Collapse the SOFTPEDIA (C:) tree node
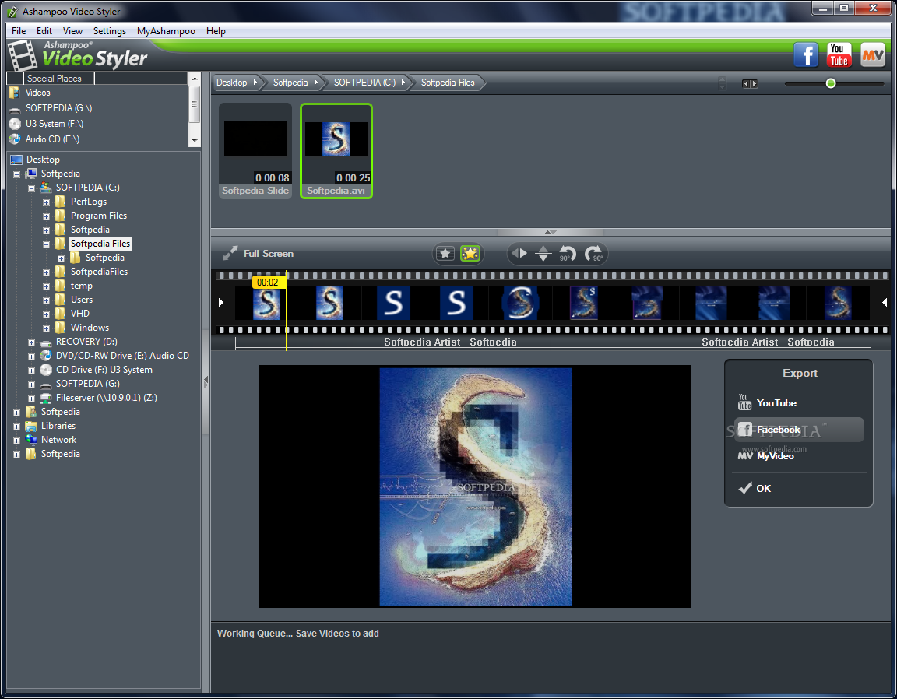Image resolution: width=897 pixels, height=699 pixels. (x=31, y=188)
